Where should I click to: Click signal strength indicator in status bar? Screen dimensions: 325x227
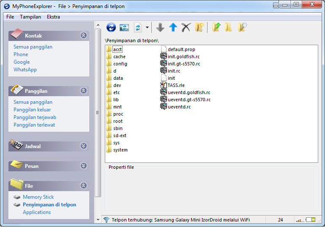tap(300, 220)
